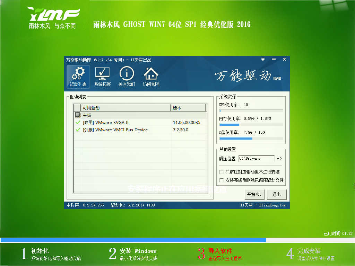Screen dimensions: 355x266
Task: Visit the 访问官网 home icon
Action: pyautogui.click(x=151, y=77)
